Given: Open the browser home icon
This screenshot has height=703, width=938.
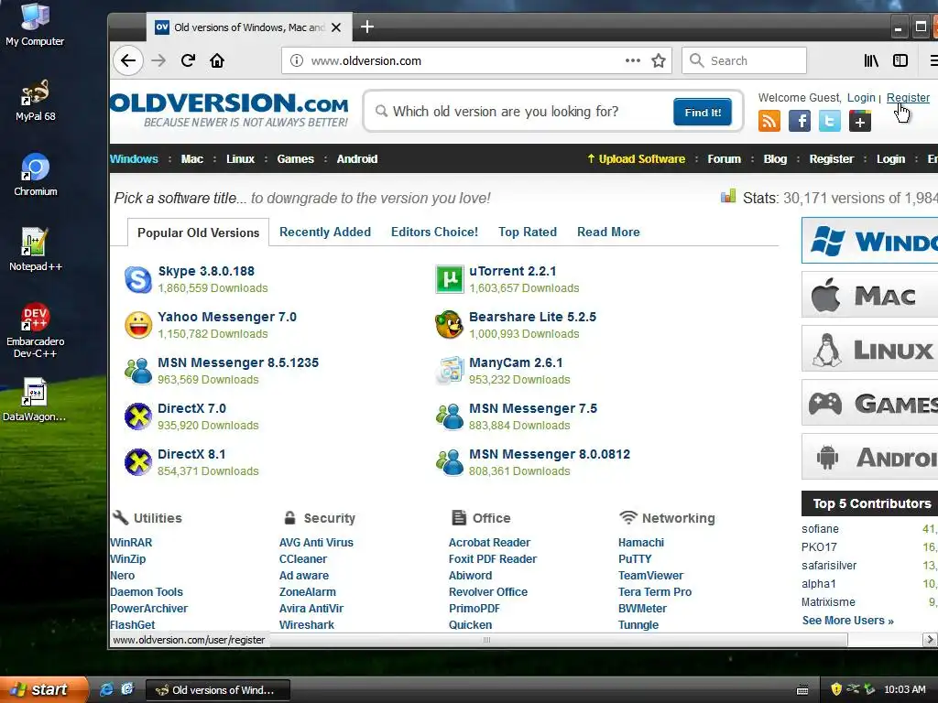Looking at the screenshot, I should [x=217, y=60].
